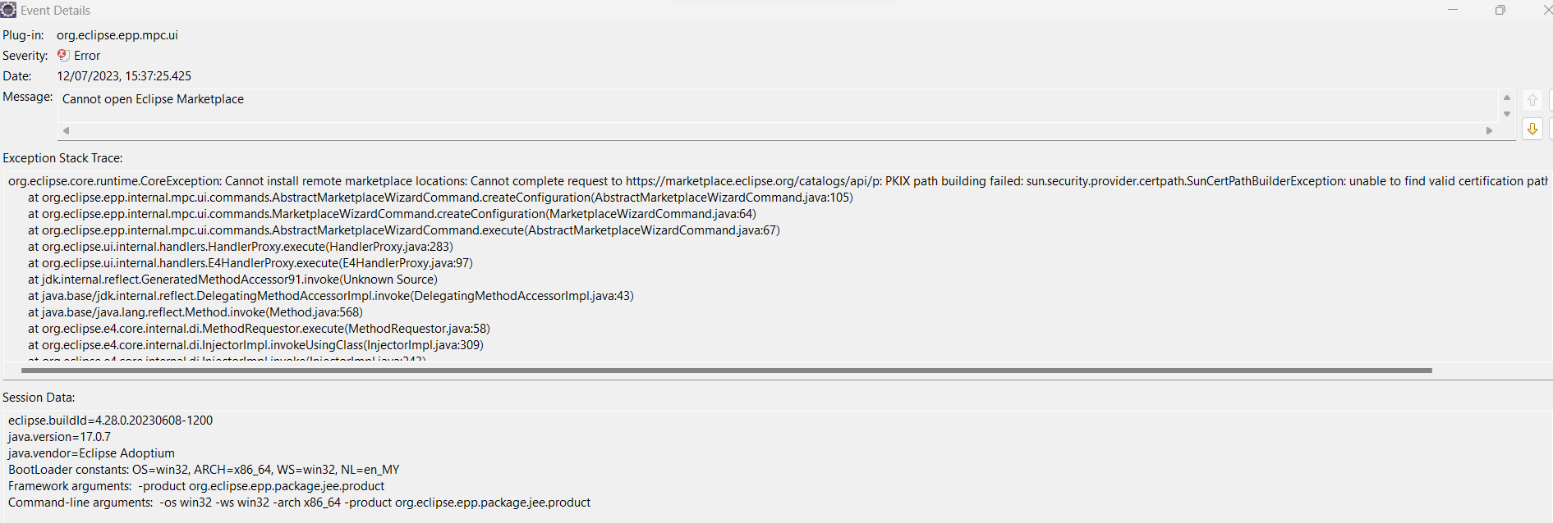This screenshot has height=523, width=1553.
Task: Close the Event Details dialog
Action: tap(1546, 10)
